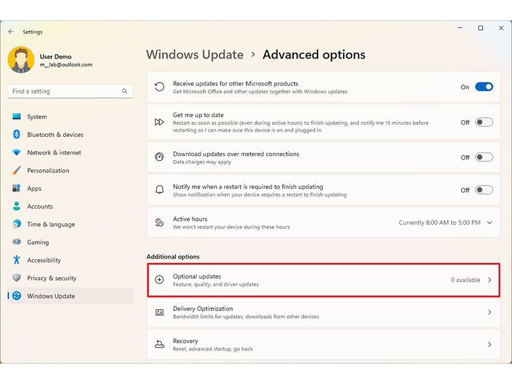Image resolution: width=512 pixels, height=384 pixels.
Task: Navigate to Personalization
Action: (x=70, y=170)
